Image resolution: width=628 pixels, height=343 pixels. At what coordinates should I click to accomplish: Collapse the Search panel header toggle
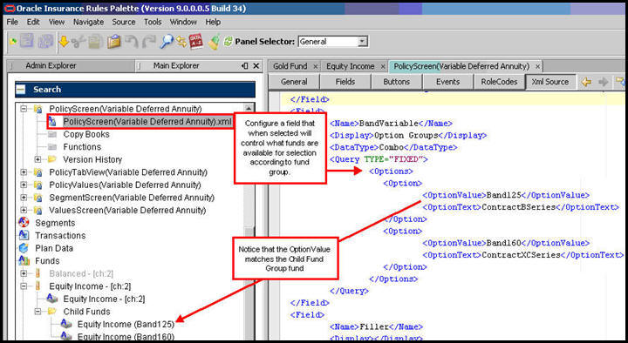[x=21, y=90]
